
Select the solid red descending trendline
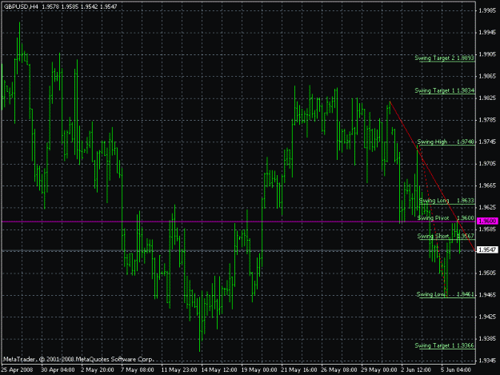pos(432,176)
